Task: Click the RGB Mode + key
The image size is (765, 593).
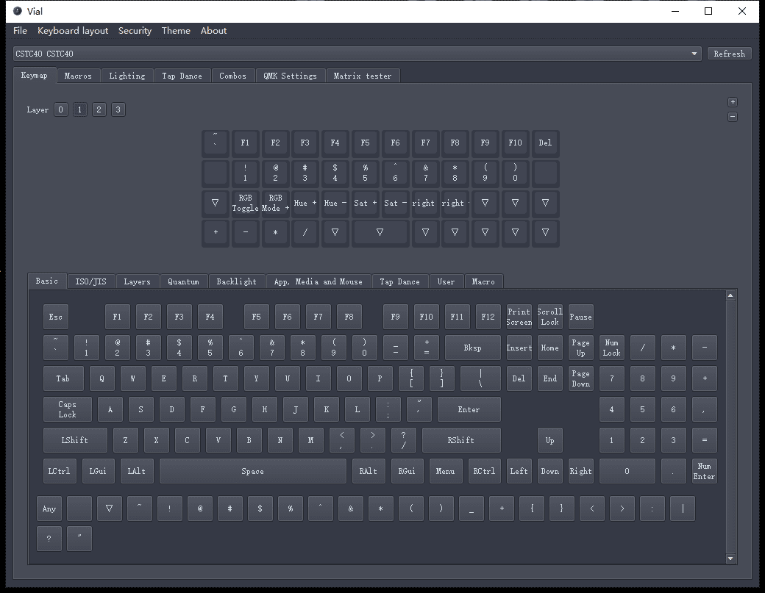Action: click(275, 203)
